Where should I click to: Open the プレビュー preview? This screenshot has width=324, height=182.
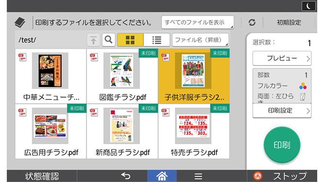pyautogui.click(x=282, y=58)
